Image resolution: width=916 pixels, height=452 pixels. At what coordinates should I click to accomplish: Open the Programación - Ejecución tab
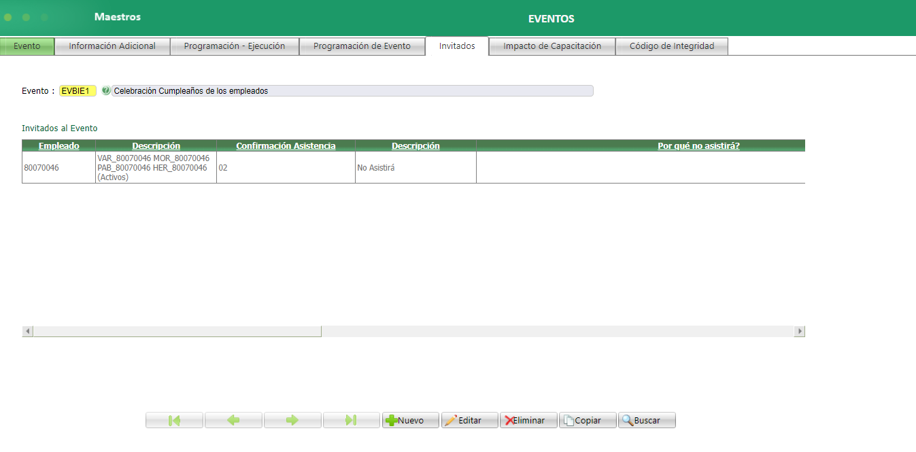(234, 46)
